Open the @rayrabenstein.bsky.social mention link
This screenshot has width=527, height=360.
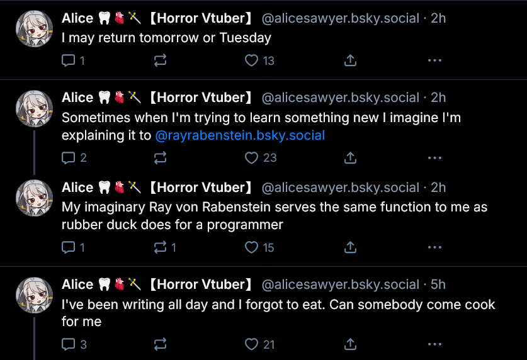240,135
